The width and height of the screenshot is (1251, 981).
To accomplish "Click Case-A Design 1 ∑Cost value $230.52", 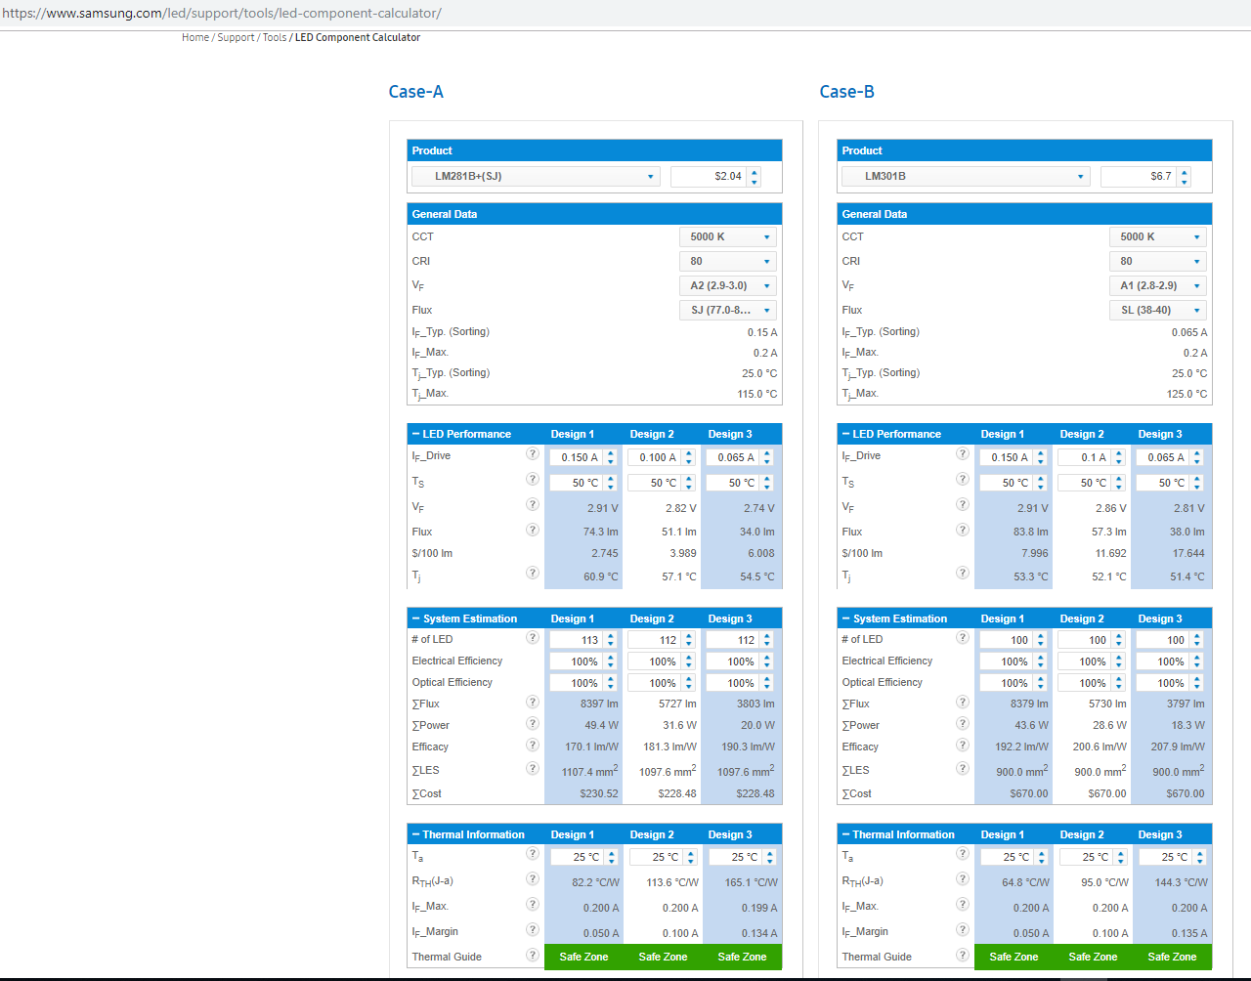I will click(x=599, y=793).
